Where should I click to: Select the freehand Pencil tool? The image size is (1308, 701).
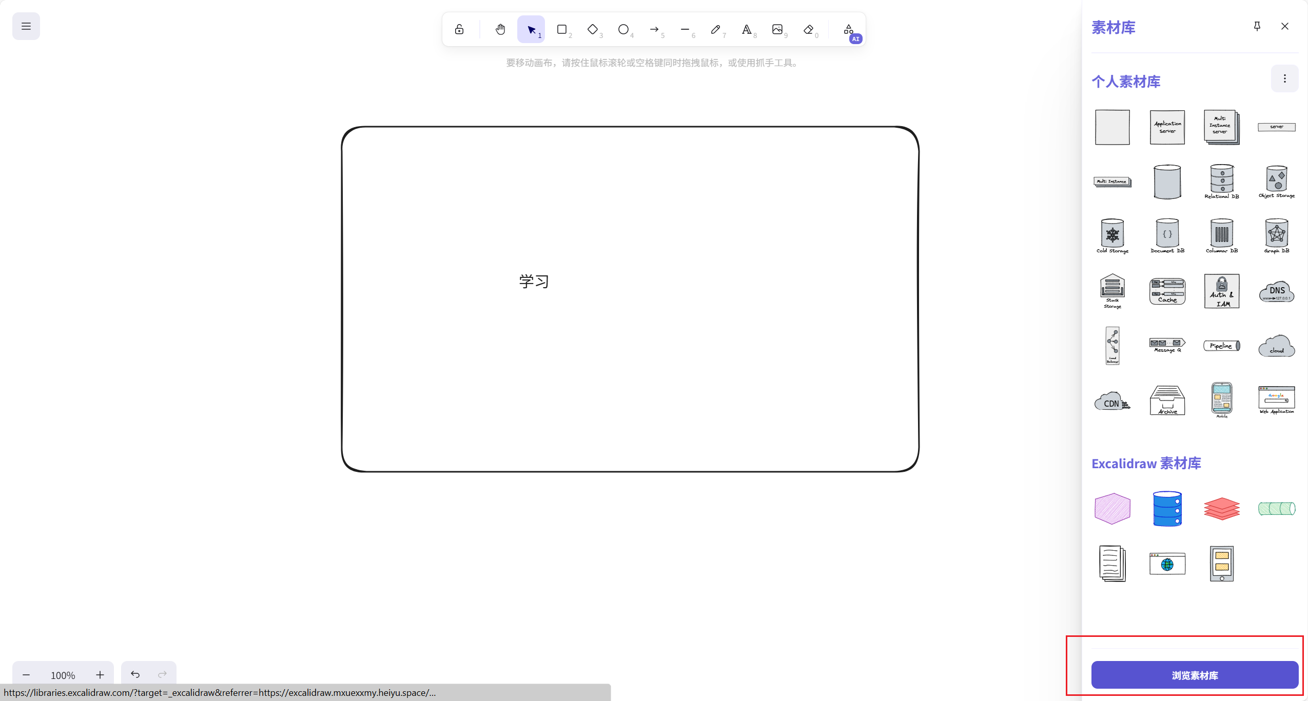click(716, 29)
